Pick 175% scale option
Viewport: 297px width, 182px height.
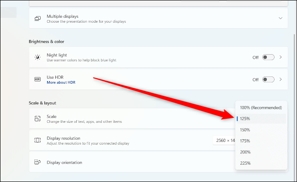point(261,141)
